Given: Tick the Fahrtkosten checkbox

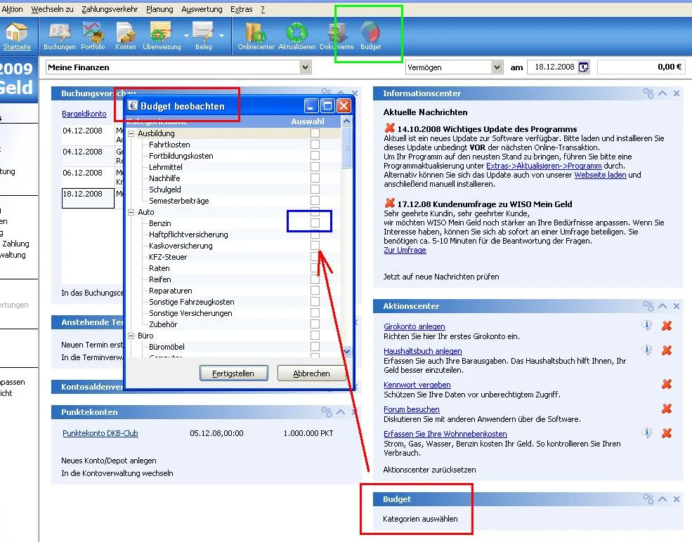Looking at the screenshot, I should point(315,145).
